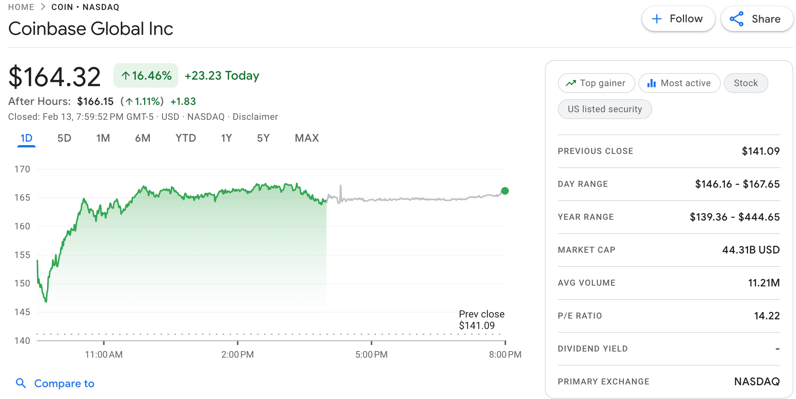
Task: Open the 1Y chart view
Action: coord(226,138)
